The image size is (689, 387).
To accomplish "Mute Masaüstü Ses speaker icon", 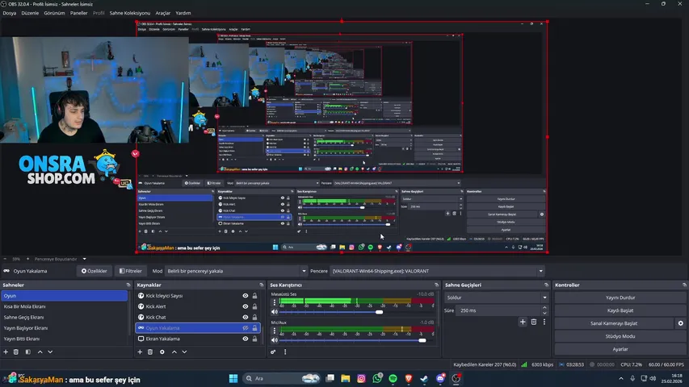I will [x=275, y=312].
